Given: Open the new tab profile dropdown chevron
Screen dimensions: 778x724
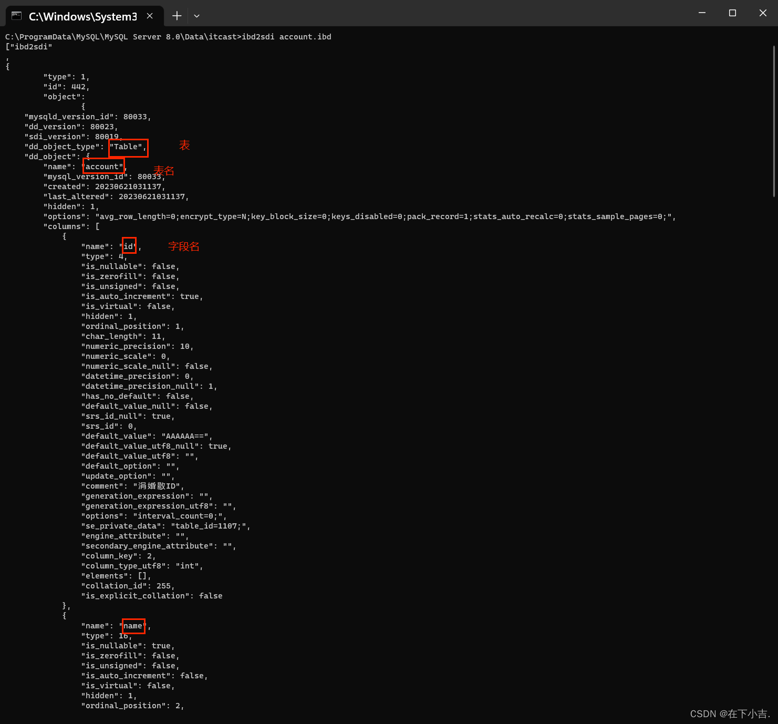Looking at the screenshot, I should click(x=196, y=16).
